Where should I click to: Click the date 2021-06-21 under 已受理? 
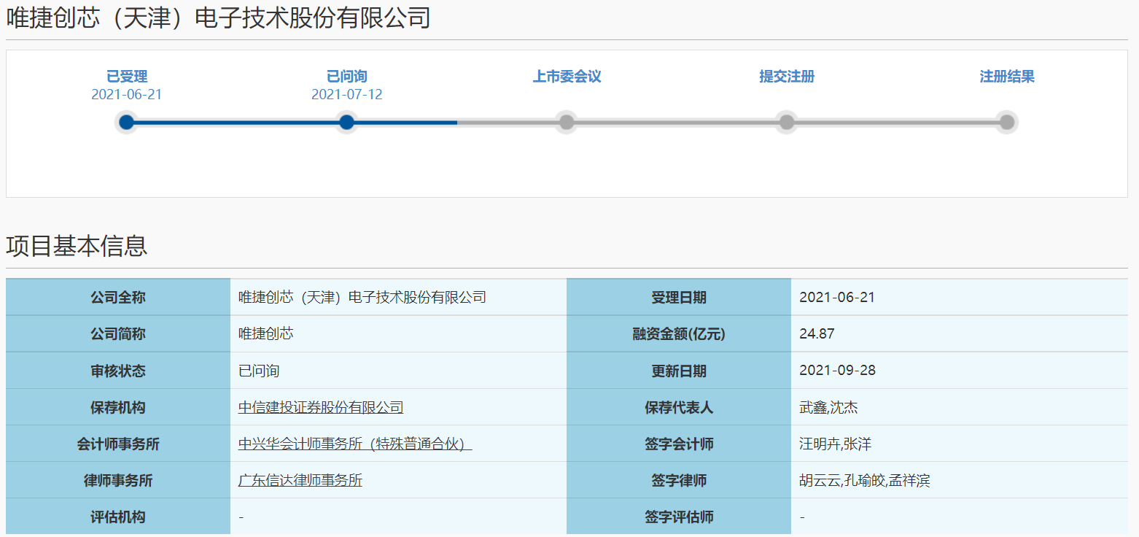127,95
